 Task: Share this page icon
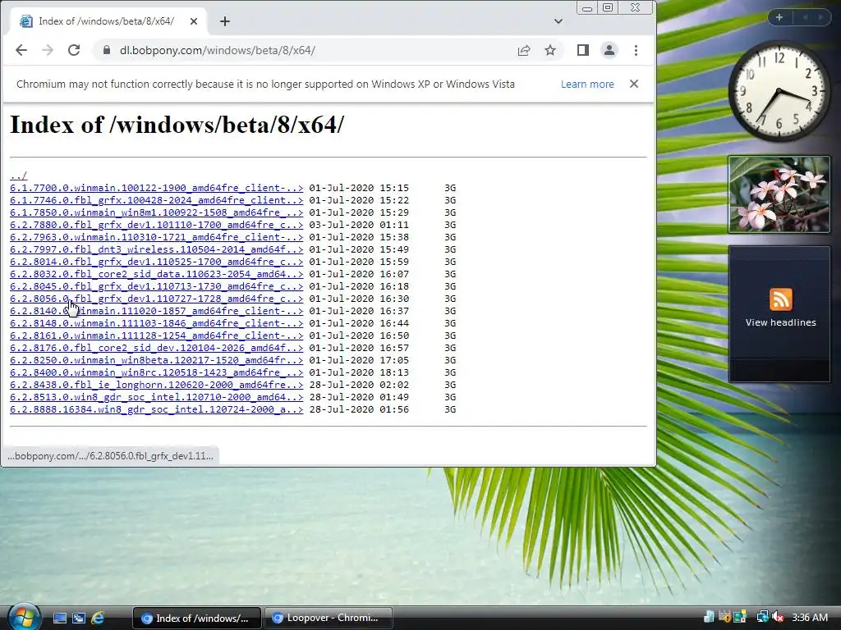coord(524,50)
